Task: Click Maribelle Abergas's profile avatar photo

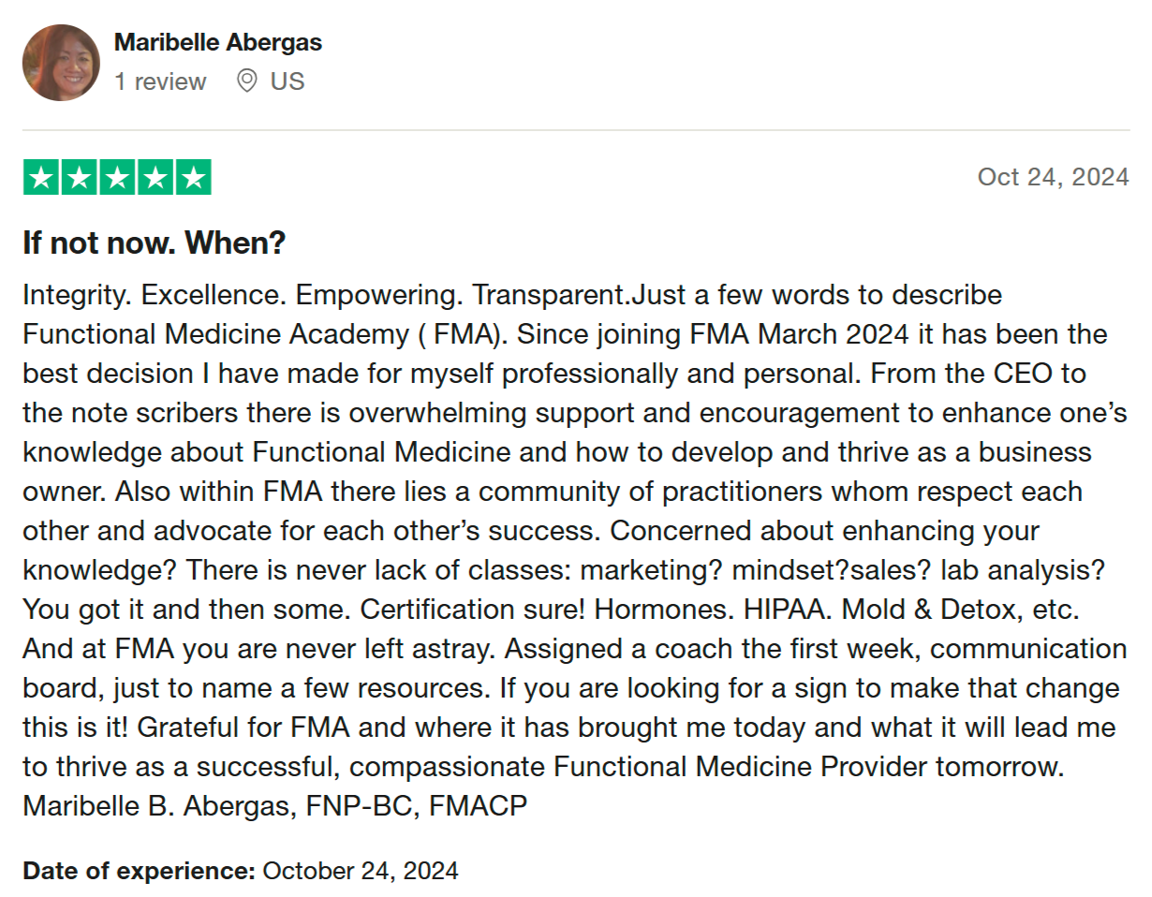Action: (x=61, y=63)
